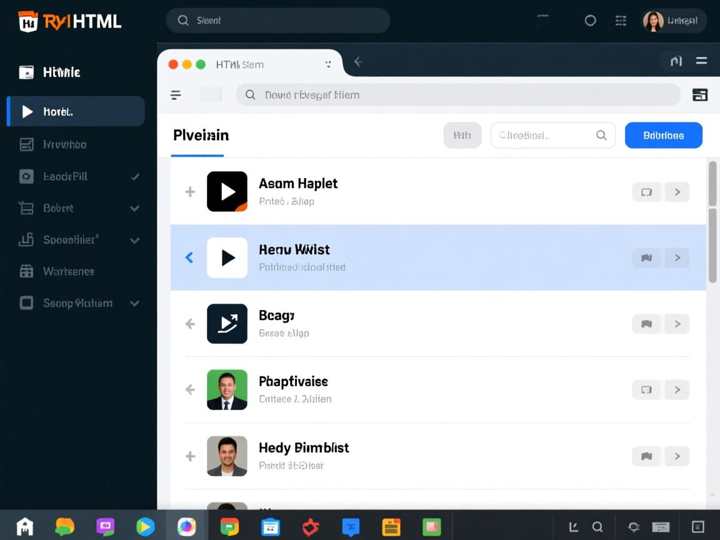
Task: Click the grid icon in the top header
Action: click(621, 21)
